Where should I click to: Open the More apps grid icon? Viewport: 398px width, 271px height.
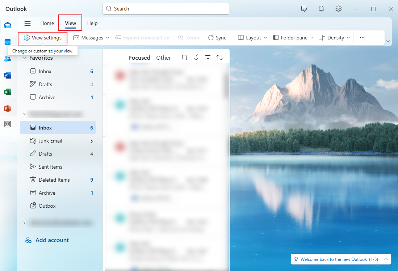[x=8, y=124]
